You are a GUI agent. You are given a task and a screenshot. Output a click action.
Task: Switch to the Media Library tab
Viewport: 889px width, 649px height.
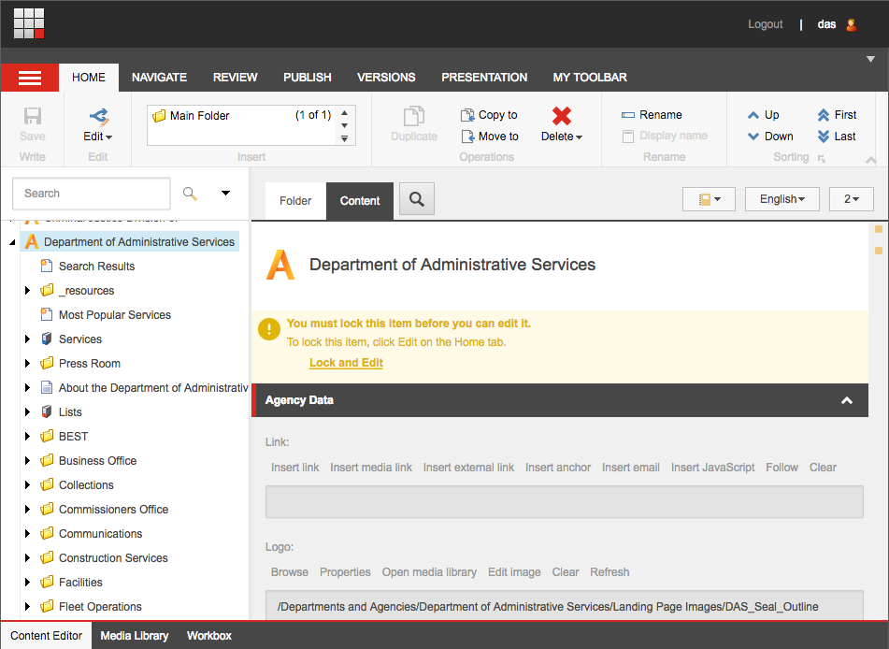[x=135, y=636]
